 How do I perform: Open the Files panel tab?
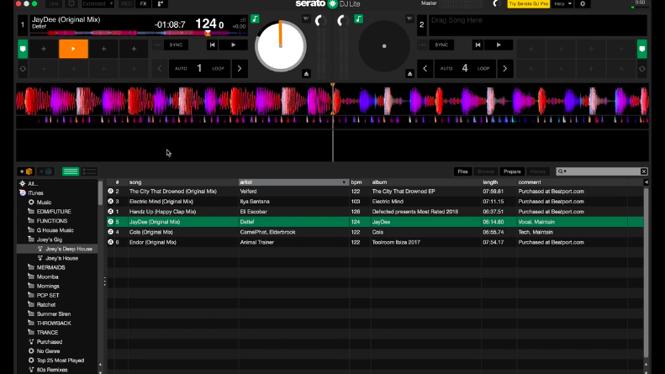click(x=462, y=171)
